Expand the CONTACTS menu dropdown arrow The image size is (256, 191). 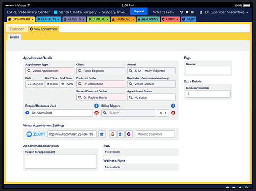coord(59,19)
